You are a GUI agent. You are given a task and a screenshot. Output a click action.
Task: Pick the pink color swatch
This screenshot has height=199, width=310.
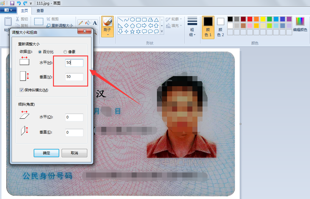[250, 26]
